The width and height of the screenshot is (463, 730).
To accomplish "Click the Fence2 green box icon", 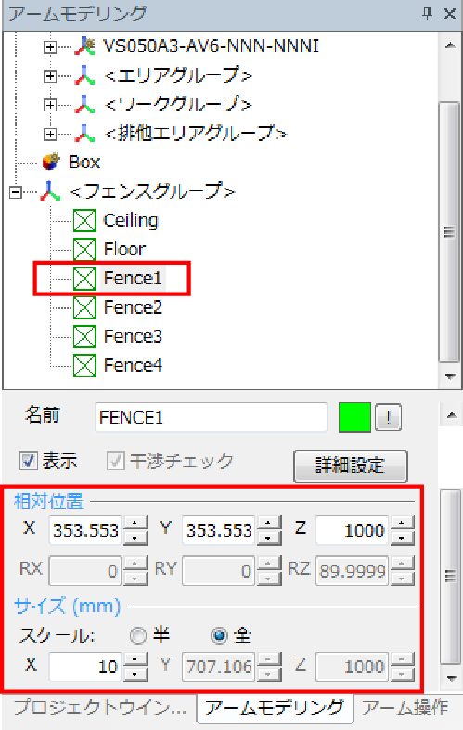I will [x=84, y=307].
